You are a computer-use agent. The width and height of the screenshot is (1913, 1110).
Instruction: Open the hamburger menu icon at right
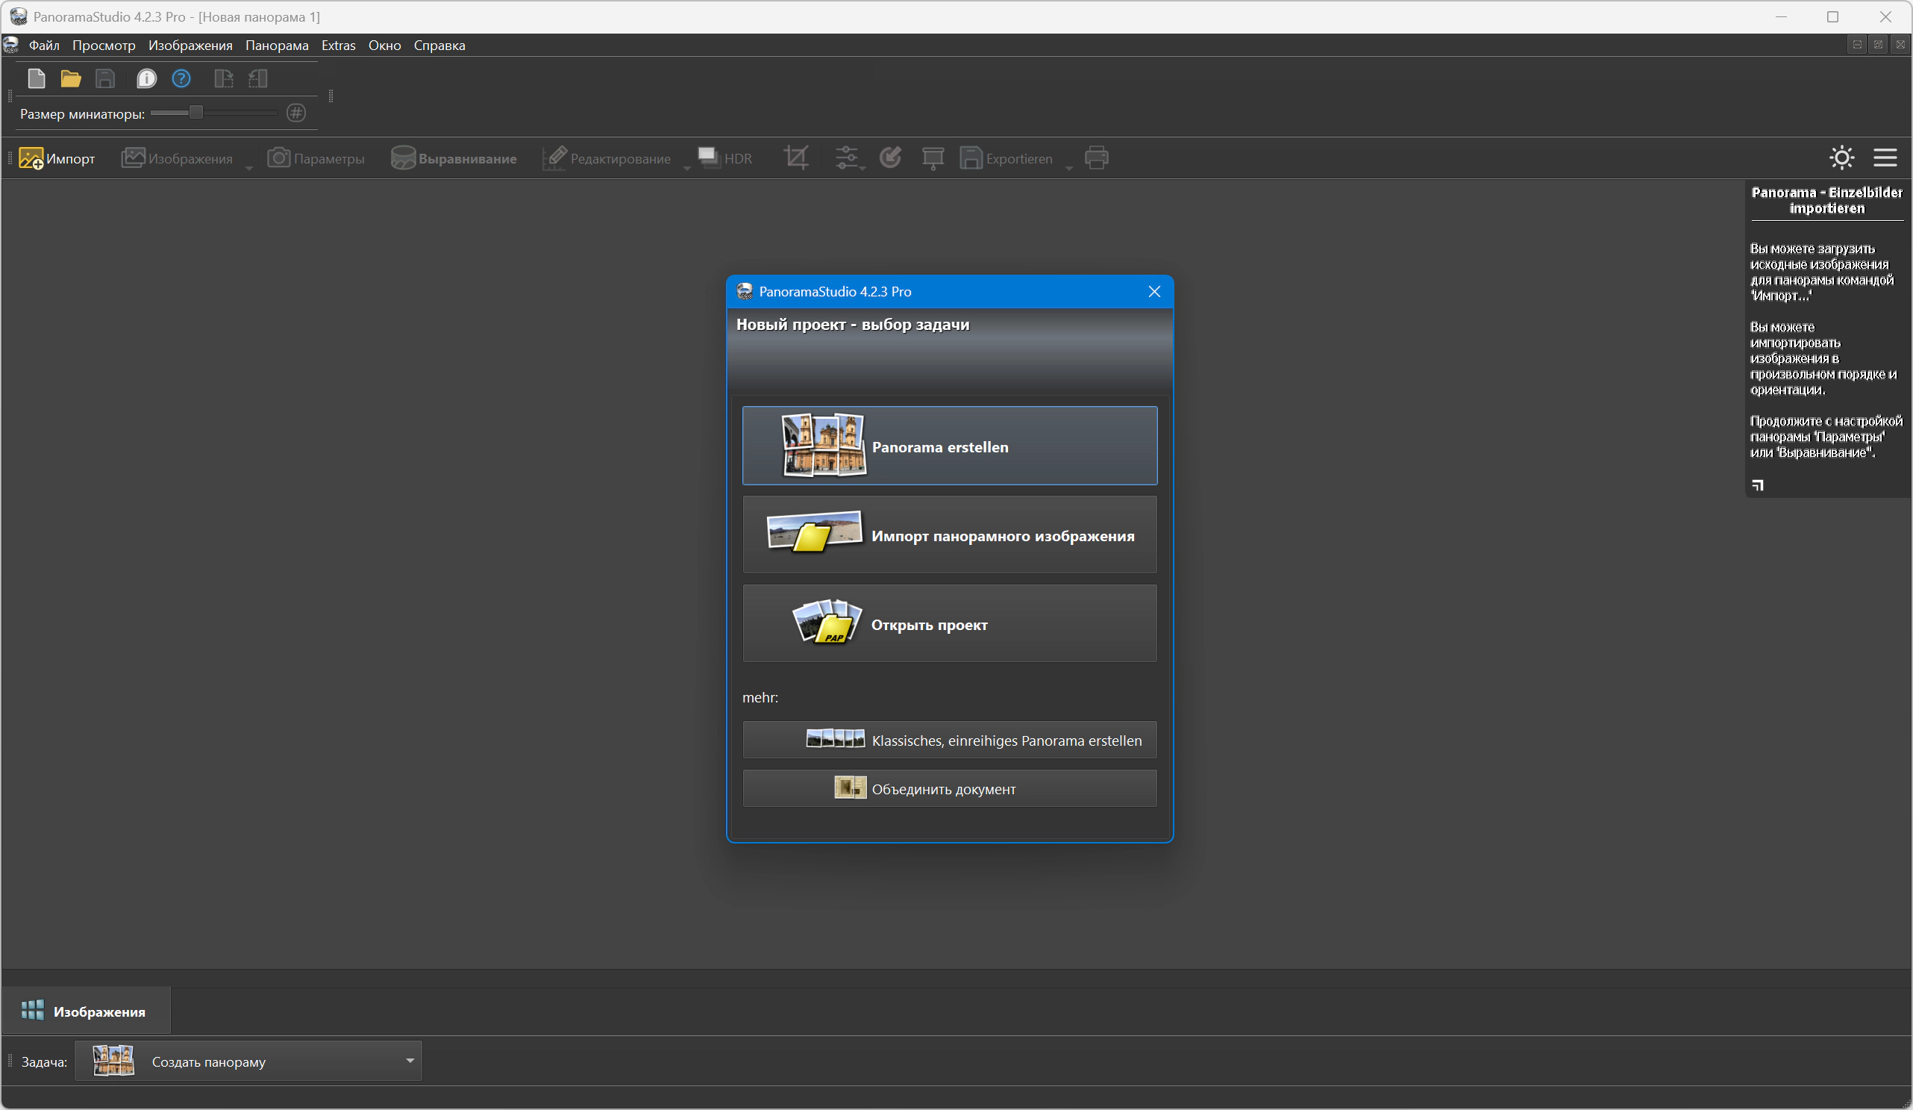click(x=1885, y=158)
